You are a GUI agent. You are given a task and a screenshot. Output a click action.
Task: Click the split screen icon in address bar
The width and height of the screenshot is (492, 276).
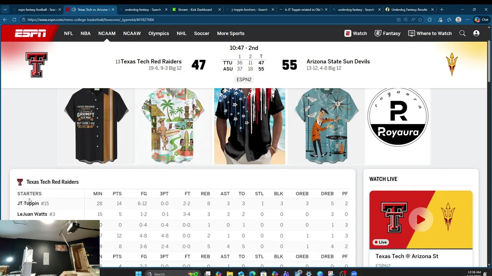click(399, 20)
